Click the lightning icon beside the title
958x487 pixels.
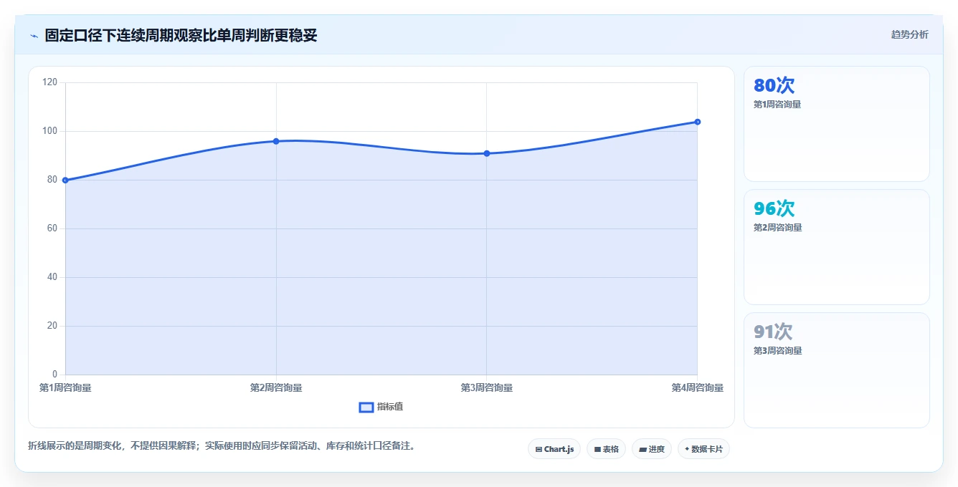pyautogui.click(x=34, y=35)
